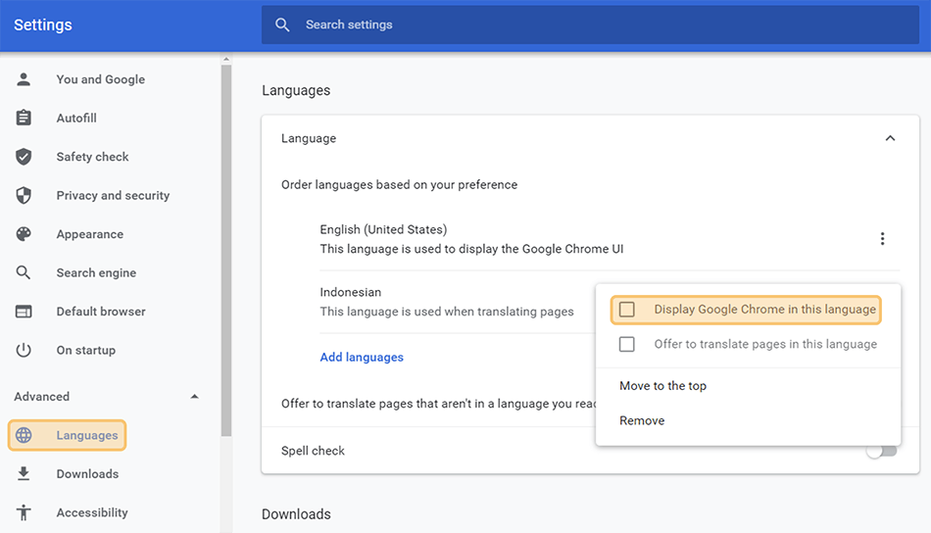Image resolution: width=931 pixels, height=533 pixels.
Task: Collapse the Advanced section arrow
Action: [x=194, y=397]
